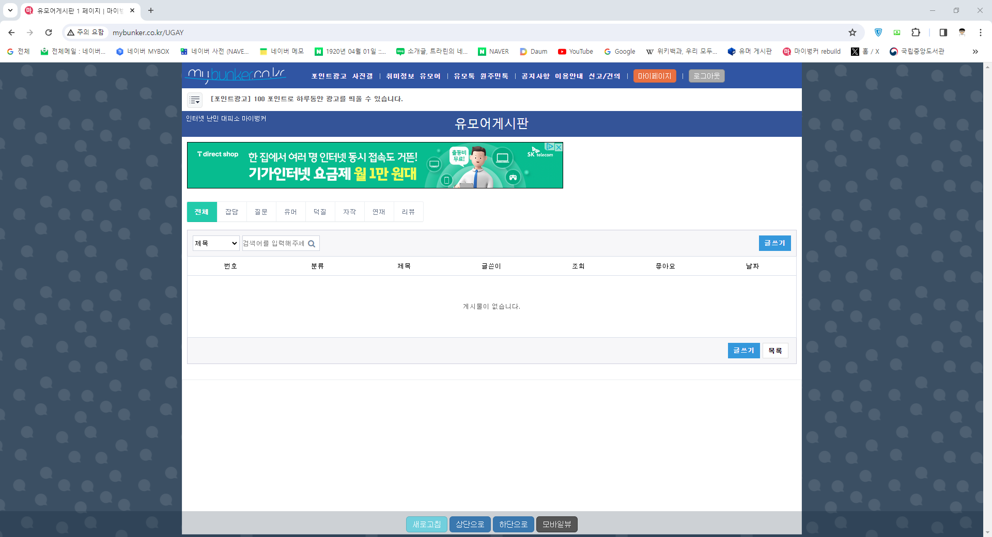992x537 pixels.
Task: Open the Chrome extensions puzzle icon
Action: click(x=916, y=33)
